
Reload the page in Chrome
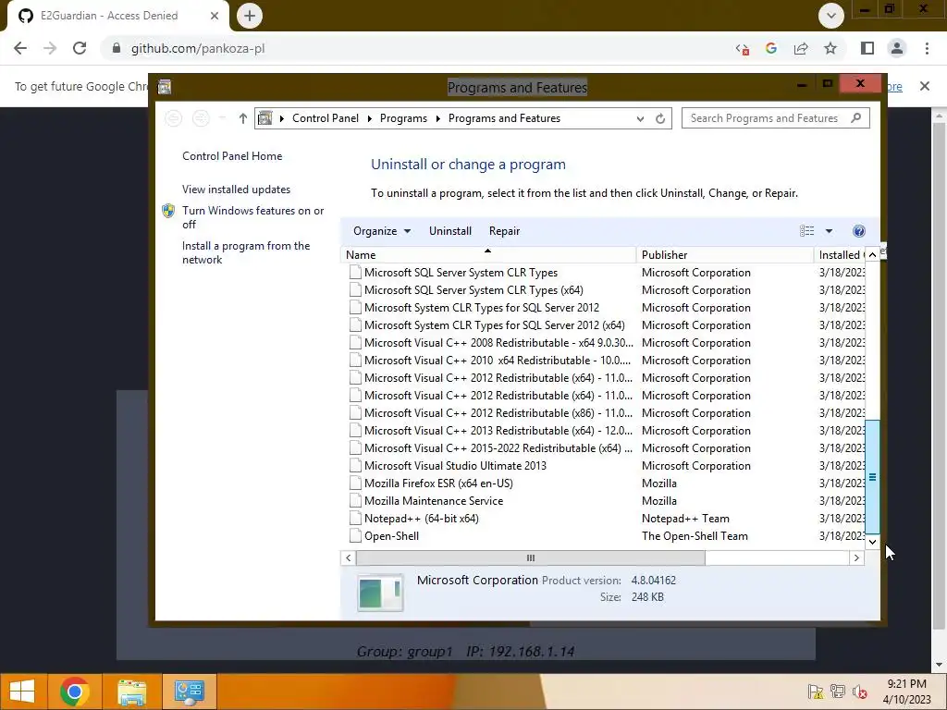tap(80, 48)
